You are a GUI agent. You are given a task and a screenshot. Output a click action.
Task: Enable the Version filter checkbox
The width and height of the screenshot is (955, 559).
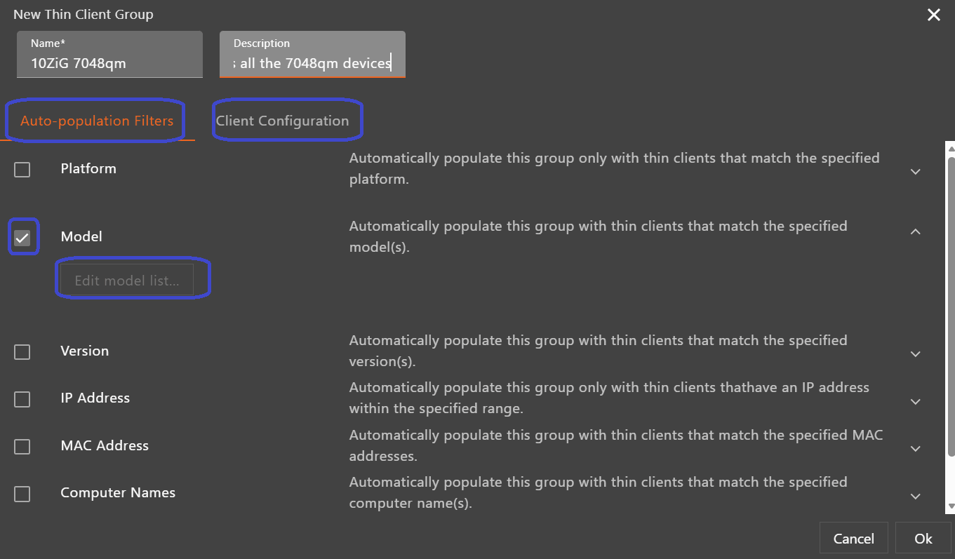[22, 352]
